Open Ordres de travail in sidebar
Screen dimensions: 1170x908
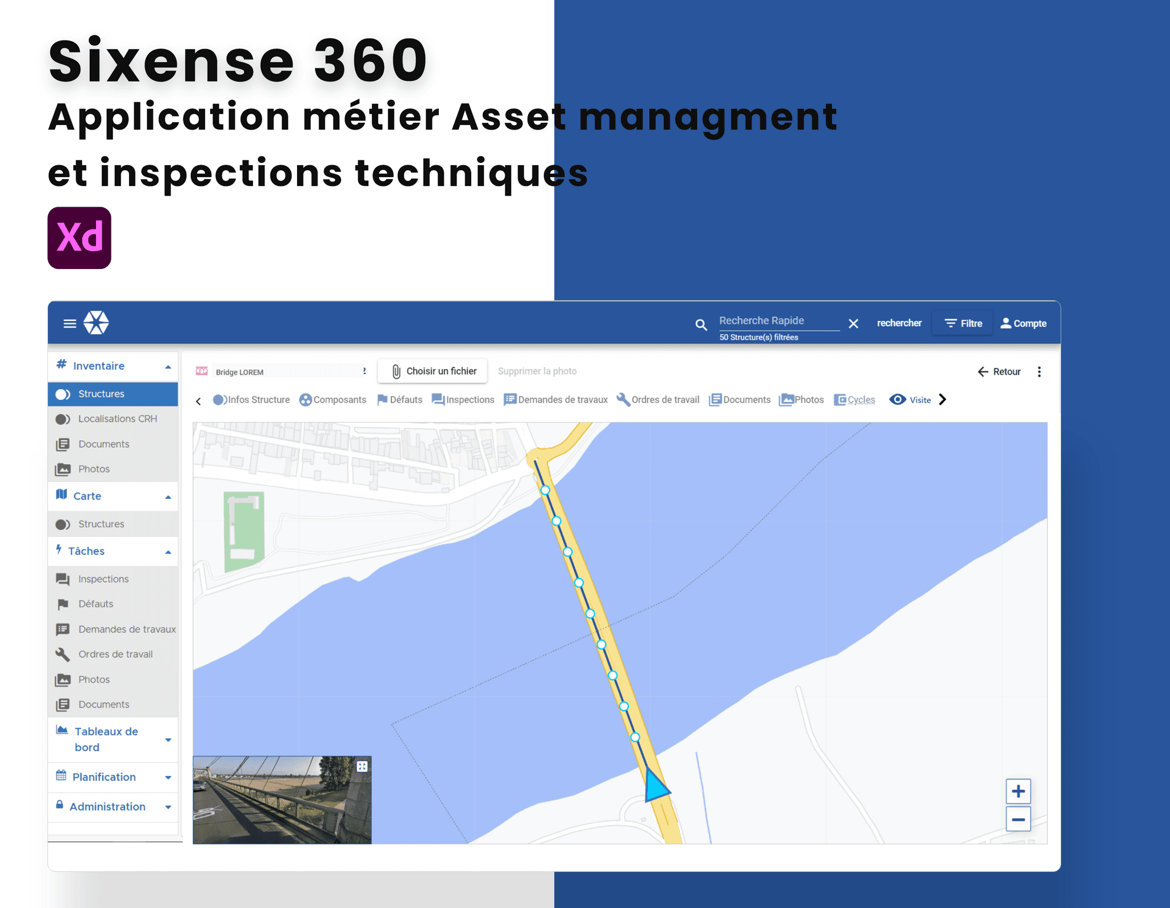[x=113, y=654]
